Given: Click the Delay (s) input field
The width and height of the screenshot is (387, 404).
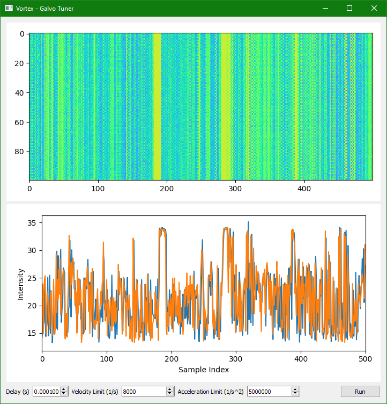Looking at the screenshot, I should pyautogui.click(x=46, y=392).
